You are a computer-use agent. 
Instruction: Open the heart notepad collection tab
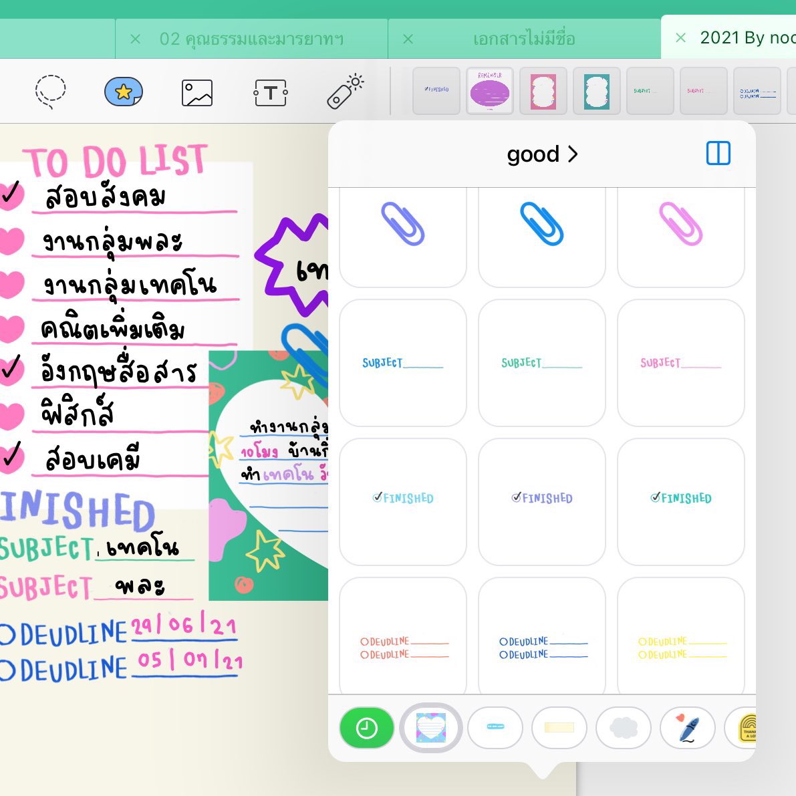click(431, 728)
